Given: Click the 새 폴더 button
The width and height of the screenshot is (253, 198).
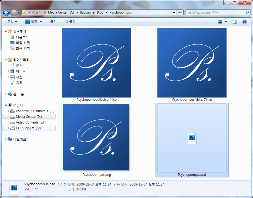Looking at the screenshot, I should tap(70, 22).
